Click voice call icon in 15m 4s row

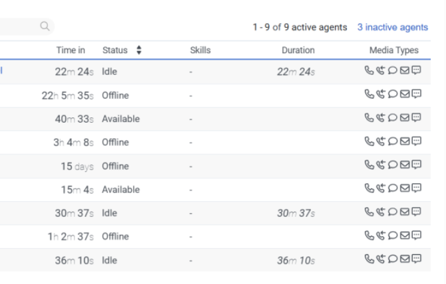point(369,189)
